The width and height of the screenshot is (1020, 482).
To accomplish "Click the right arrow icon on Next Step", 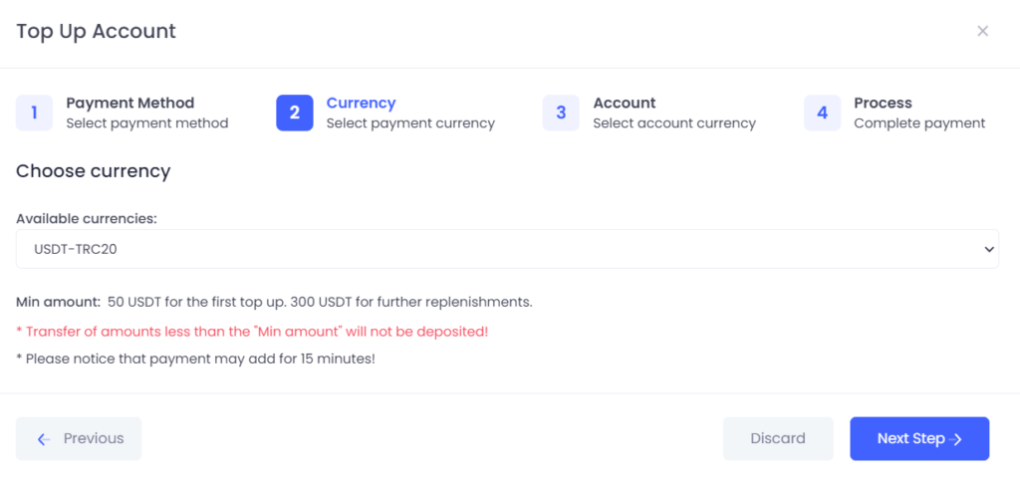I will [955, 440].
